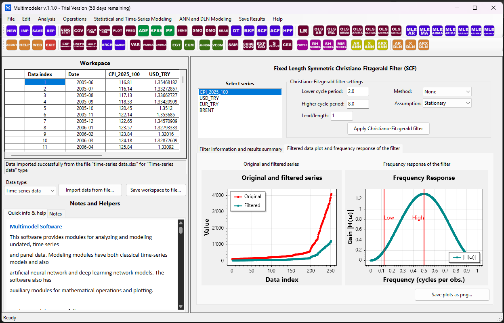Expand the Assumption dropdown showing Stationary
The height and width of the screenshot is (323, 504).
[x=447, y=103]
